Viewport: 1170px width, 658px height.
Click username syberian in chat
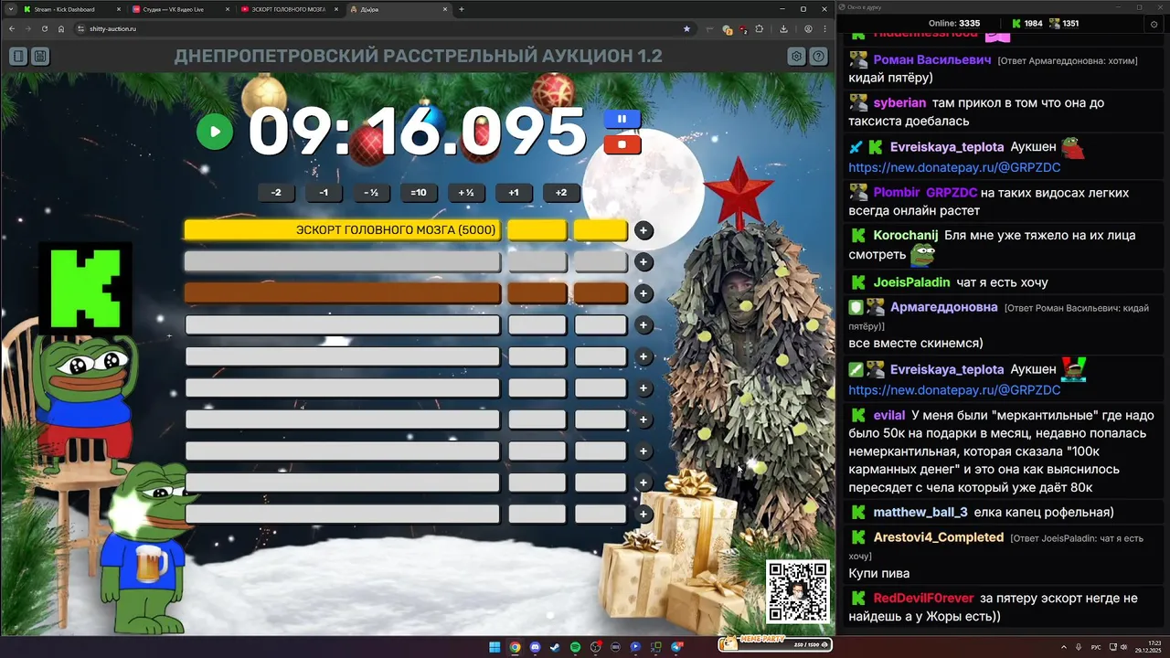[899, 103]
